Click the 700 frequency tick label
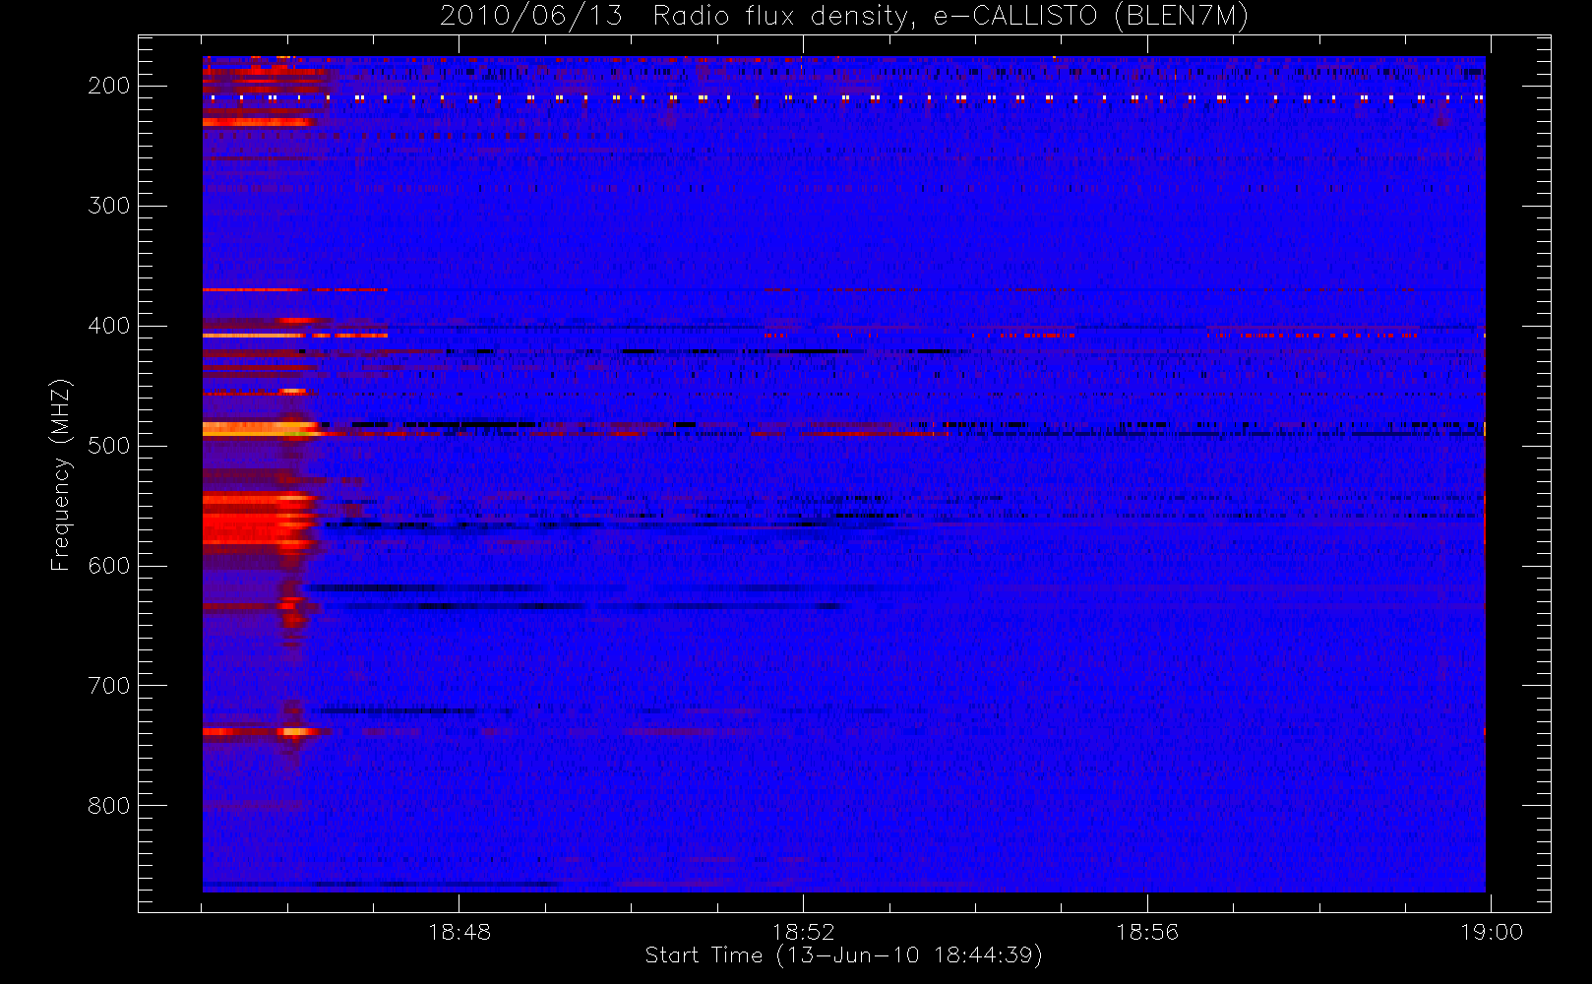The image size is (1592, 984). click(109, 686)
